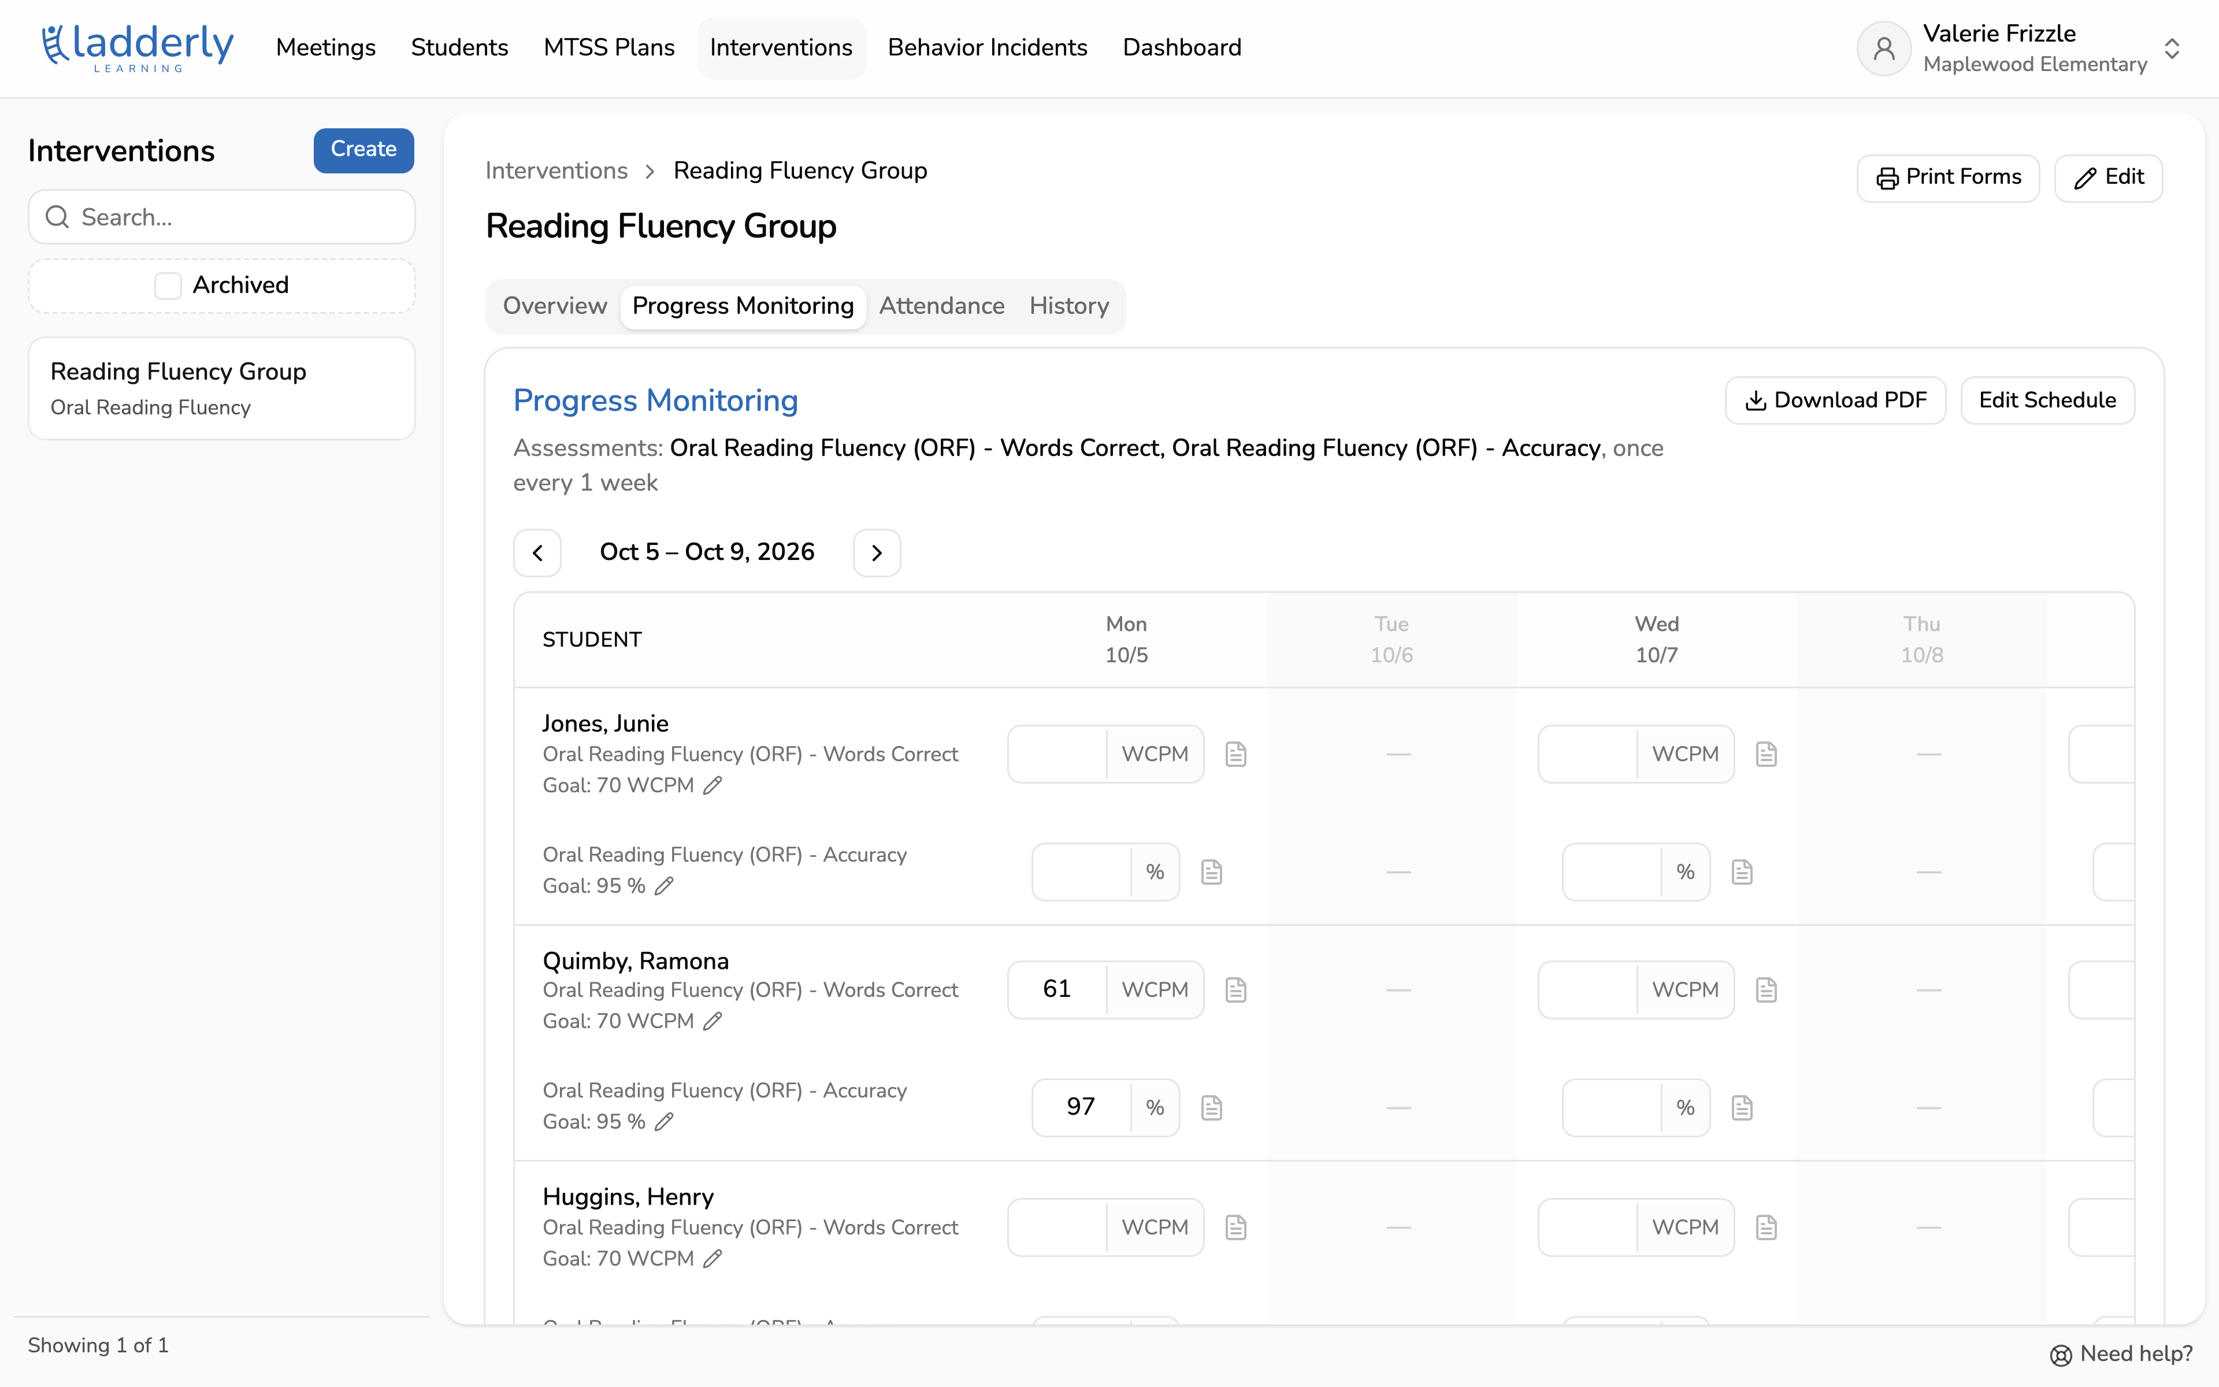Select the Progress Monitoring tab
2219x1387 pixels.
coord(743,306)
